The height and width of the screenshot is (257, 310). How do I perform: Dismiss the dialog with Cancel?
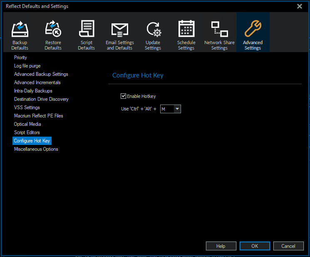pos(288,246)
